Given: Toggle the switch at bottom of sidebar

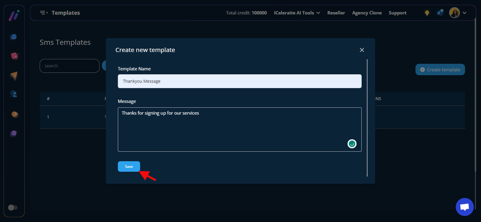Looking at the screenshot, I should tap(13, 208).
